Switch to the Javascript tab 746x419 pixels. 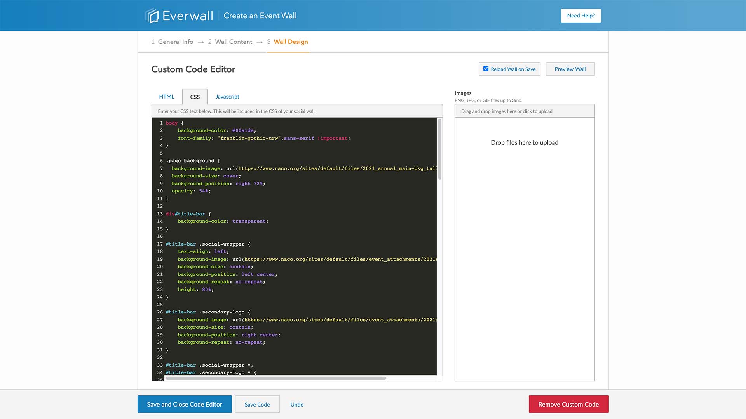click(x=227, y=96)
